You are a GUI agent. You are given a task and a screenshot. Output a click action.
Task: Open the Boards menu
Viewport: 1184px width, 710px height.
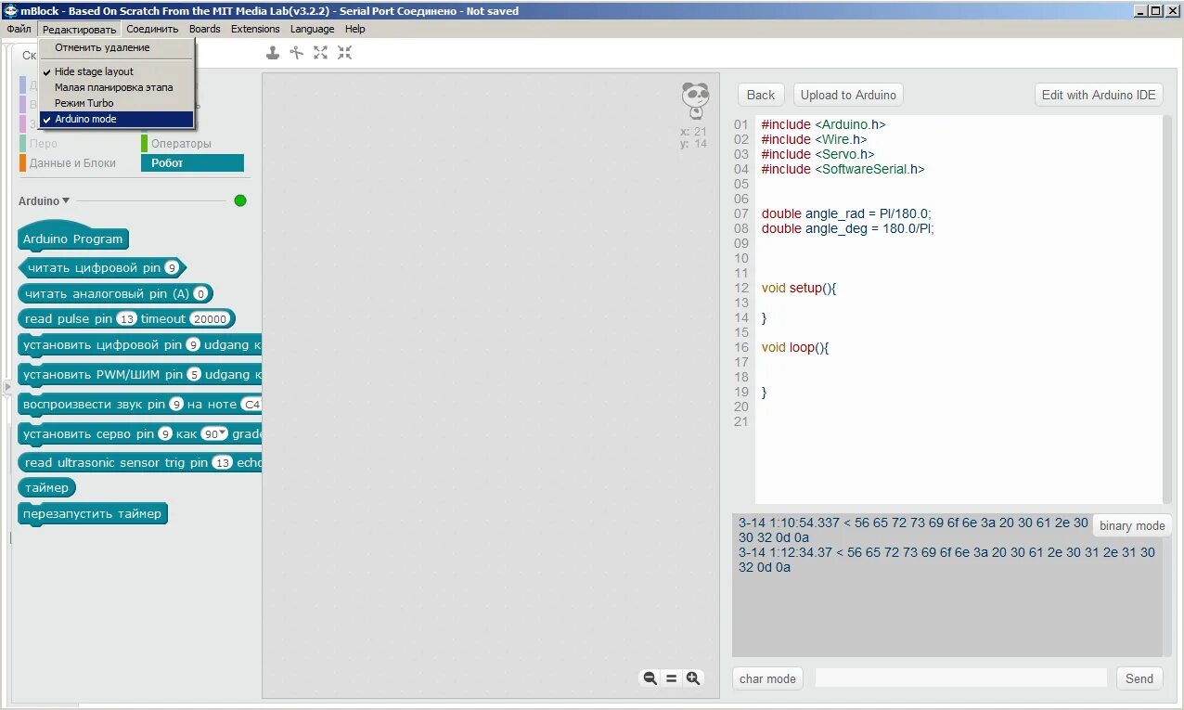click(x=205, y=29)
